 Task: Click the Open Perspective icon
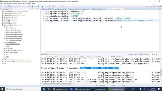point(156,6)
